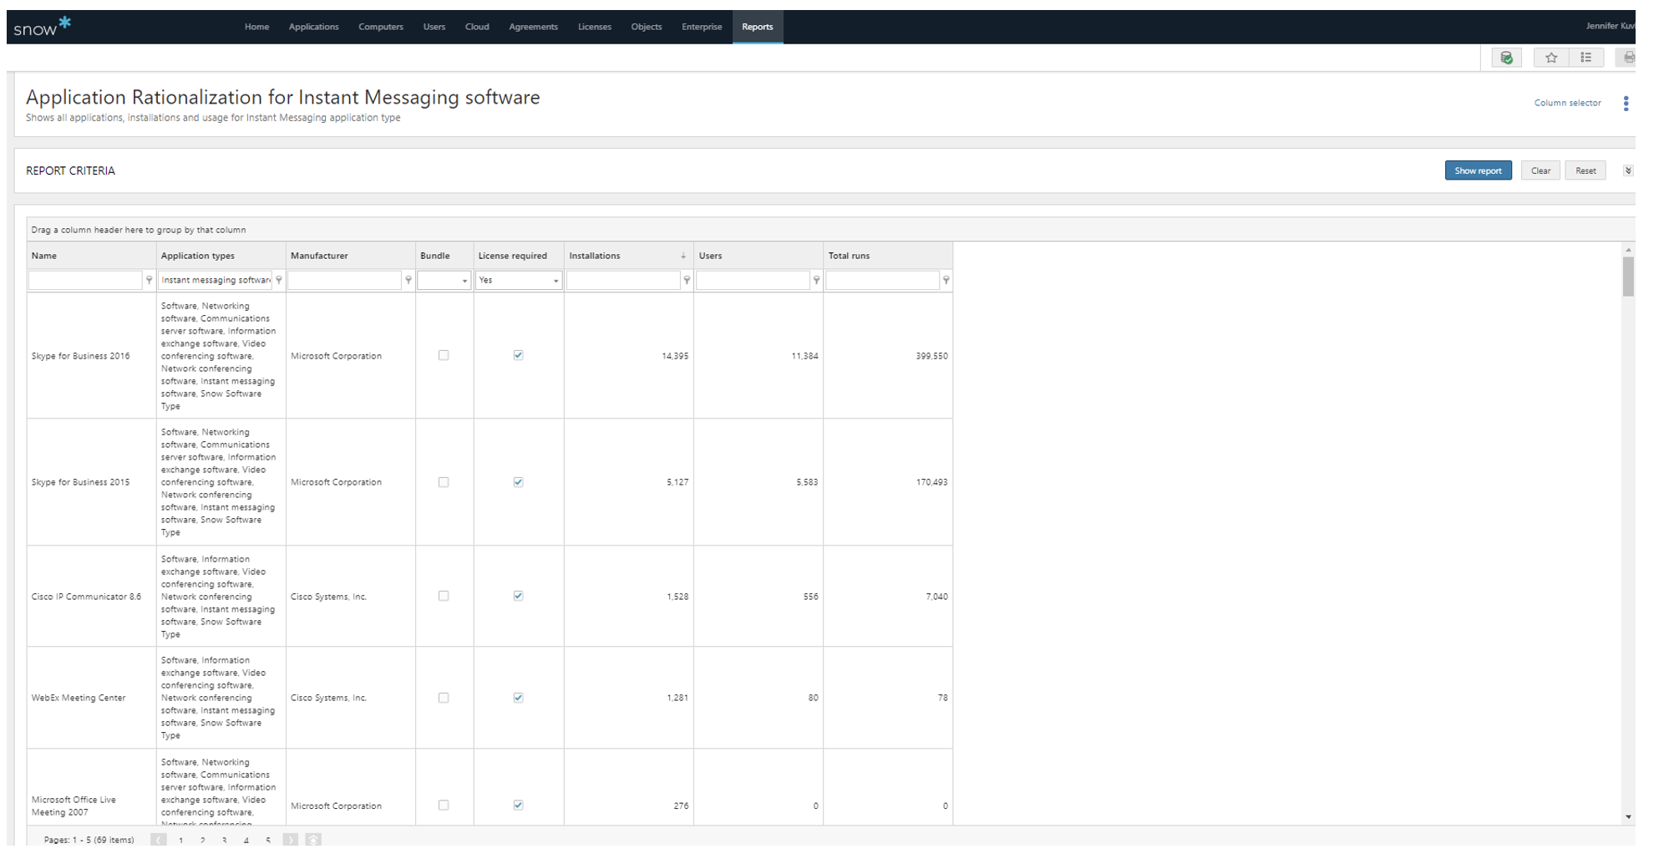The width and height of the screenshot is (1664, 864).
Task: Toggle License required for Cisco IP Communicator 8.6
Action: coord(518,596)
